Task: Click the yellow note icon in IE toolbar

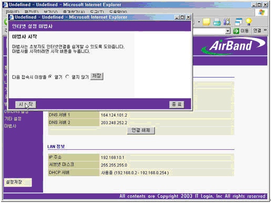Action: coord(206,22)
